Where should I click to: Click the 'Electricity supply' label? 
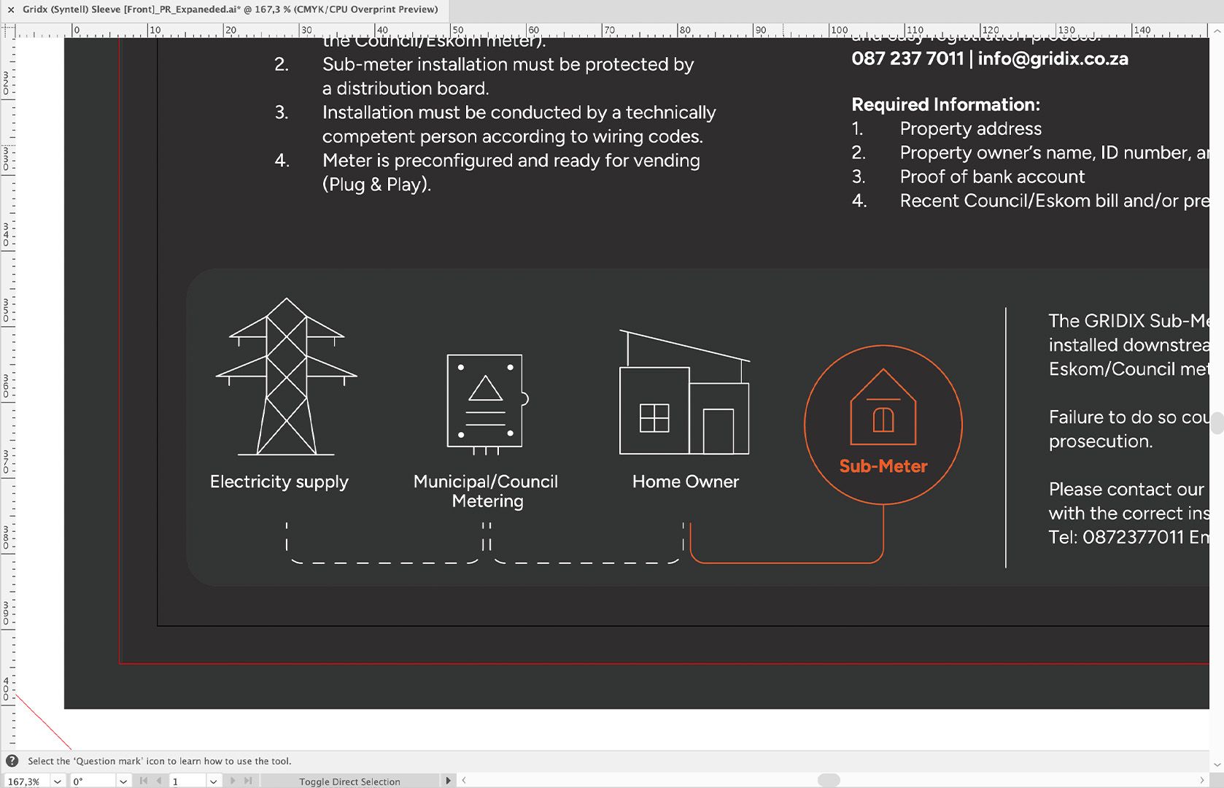click(x=279, y=482)
